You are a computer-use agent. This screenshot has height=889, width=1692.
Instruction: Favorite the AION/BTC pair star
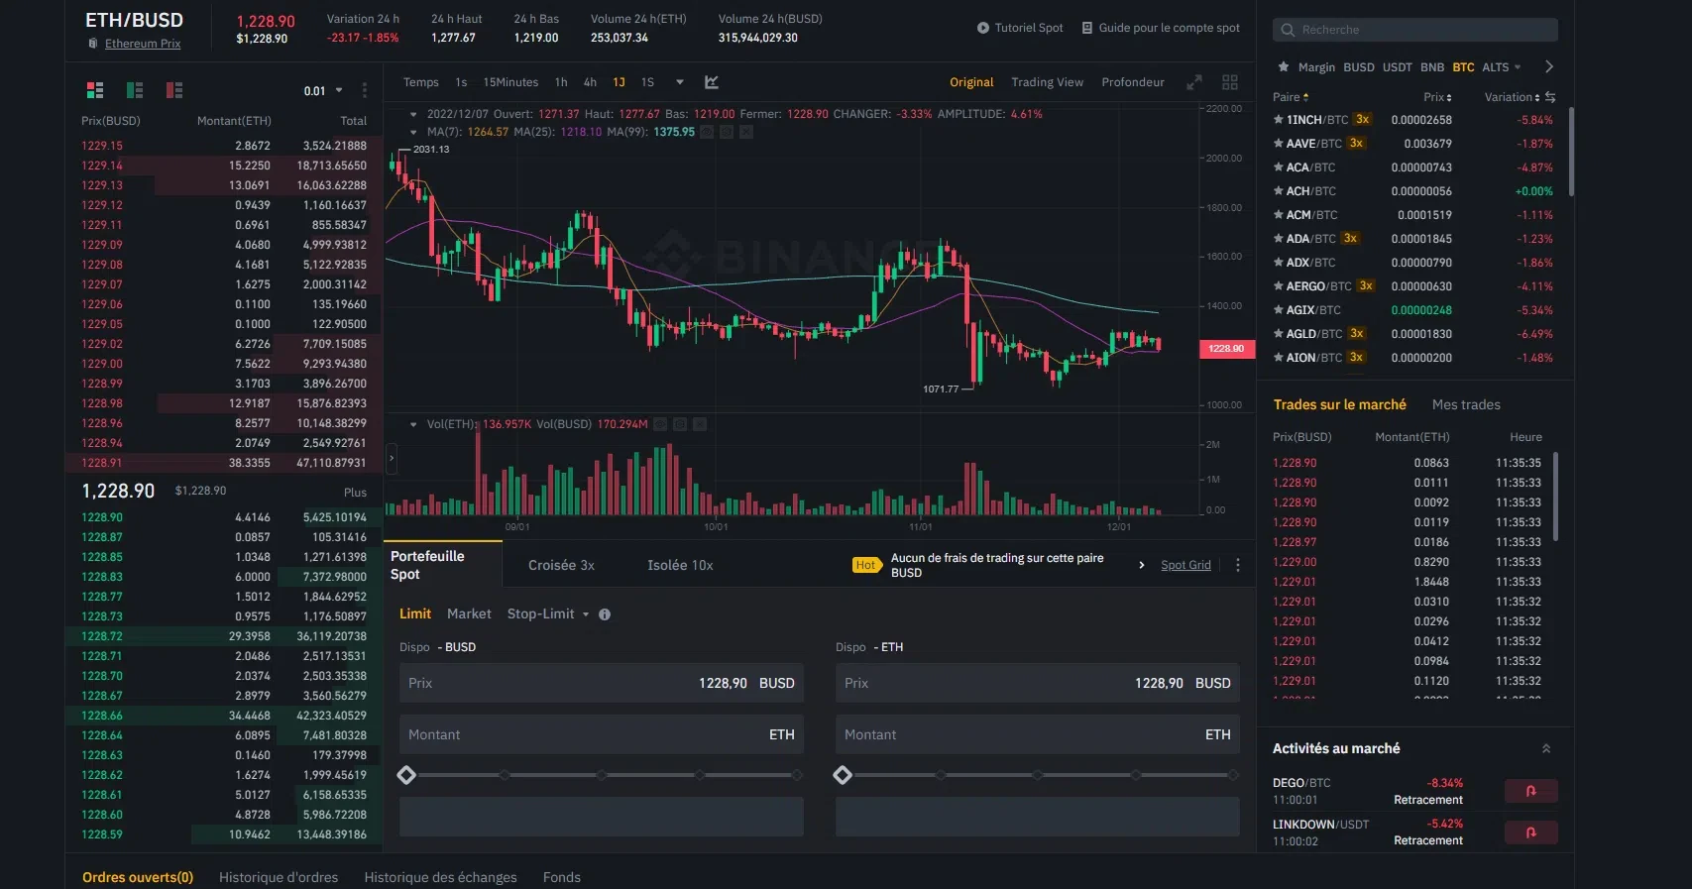point(1279,358)
